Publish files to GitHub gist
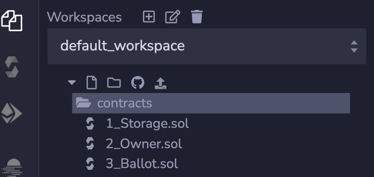 pyautogui.click(x=138, y=83)
